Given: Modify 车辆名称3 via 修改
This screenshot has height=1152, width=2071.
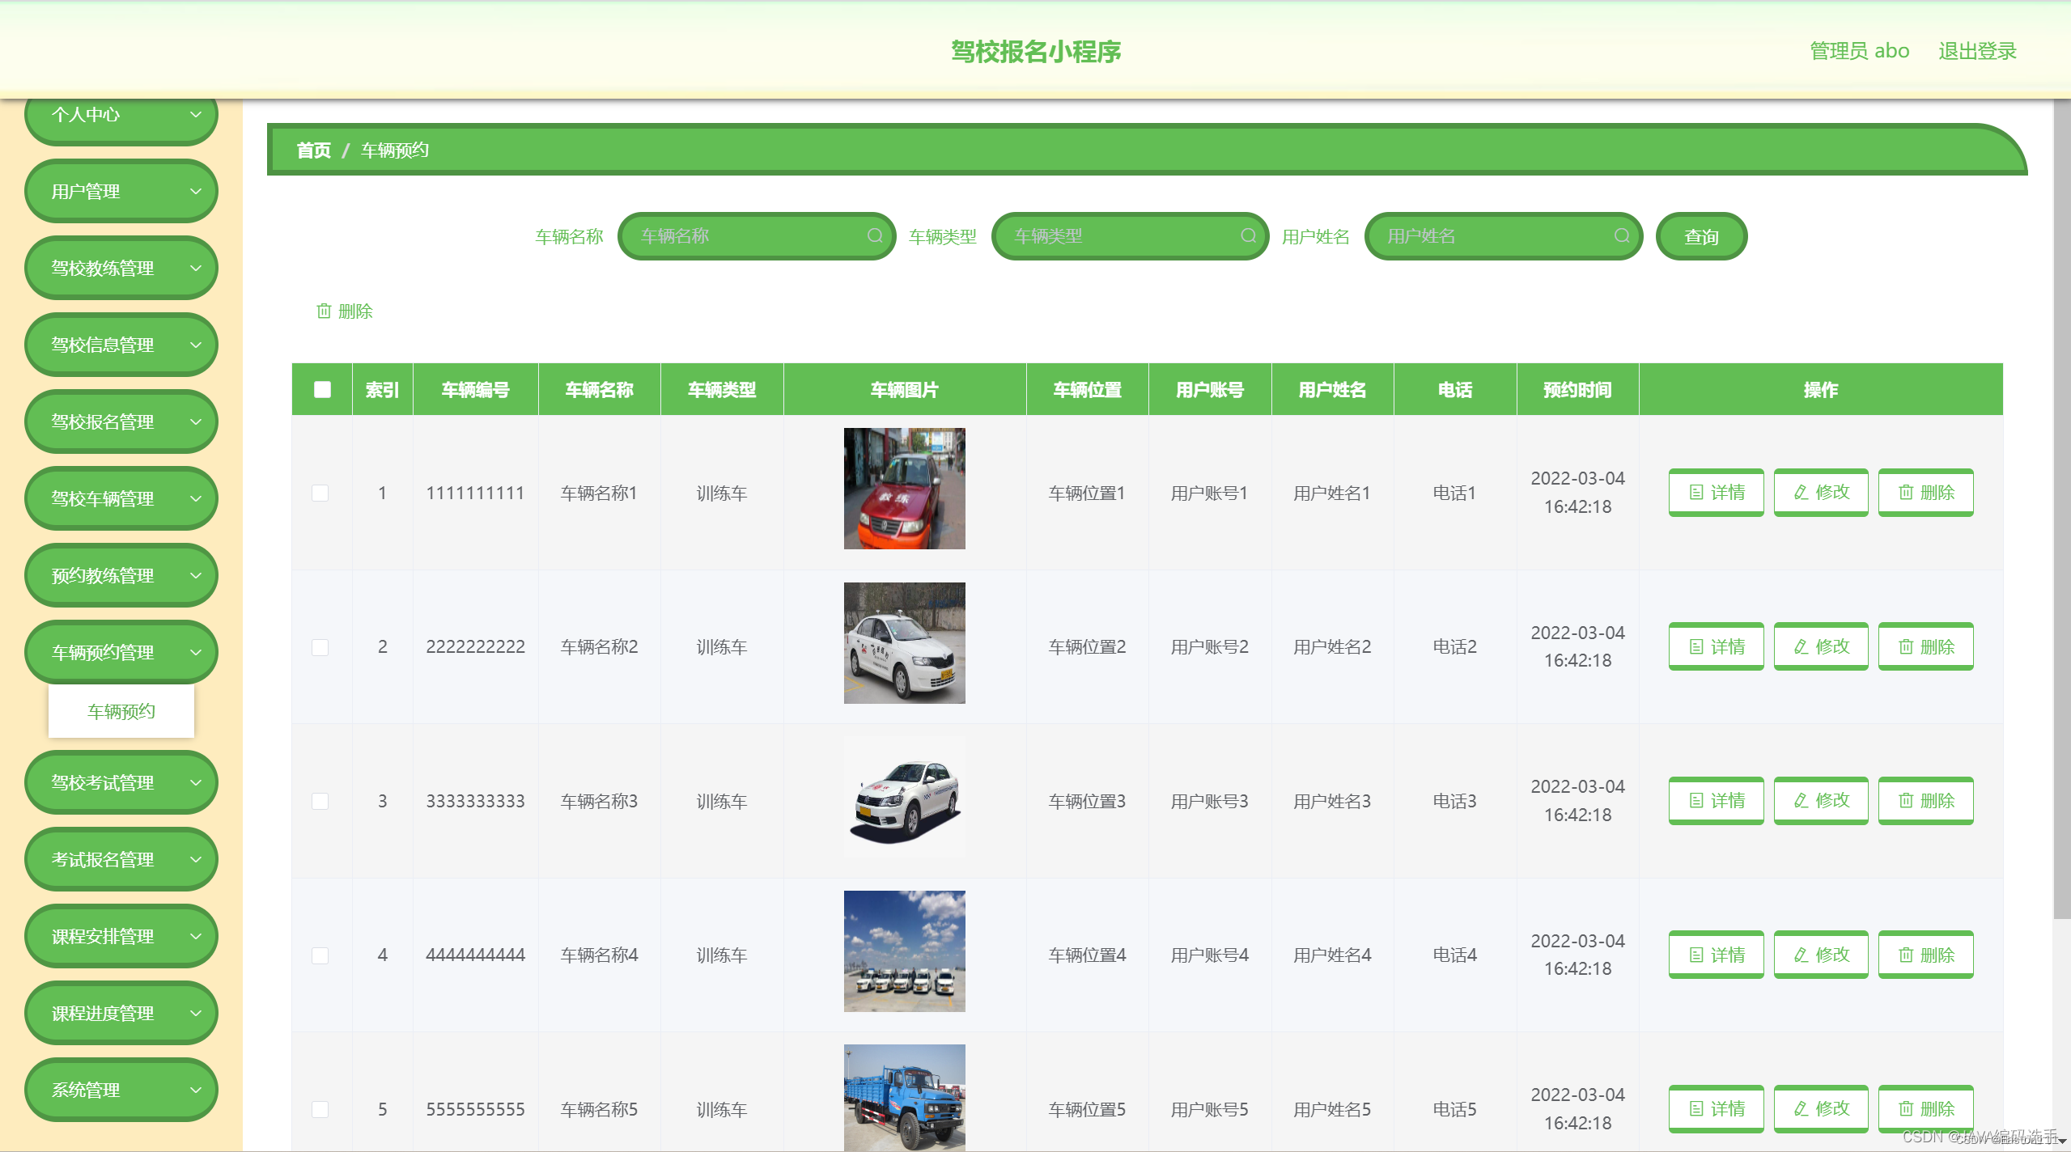Looking at the screenshot, I should (x=1821, y=800).
